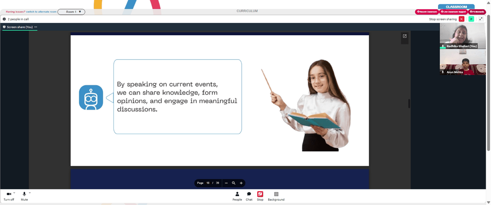The image size is (491, 205).
Task: Mute the microphone
Action: tap(25, 196)
